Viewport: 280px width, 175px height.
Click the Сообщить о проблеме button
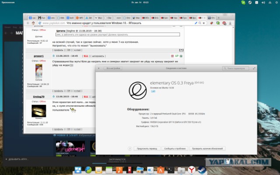[175, 149]
